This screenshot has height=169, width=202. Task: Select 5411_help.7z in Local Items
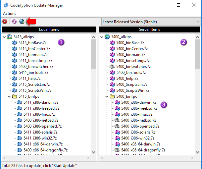pyautogui.click(x=29, y=79)
